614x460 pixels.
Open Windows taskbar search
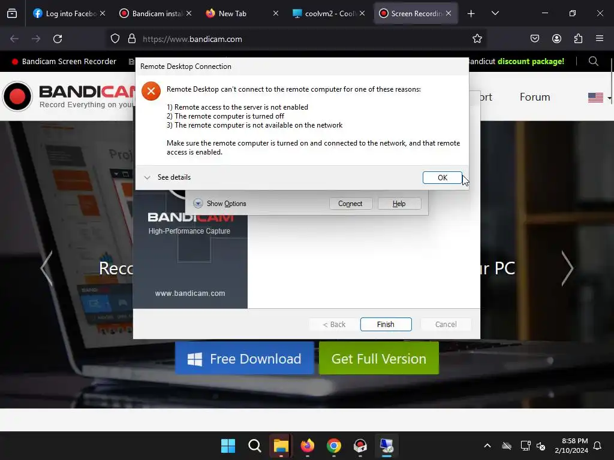(x=254, y=446)
